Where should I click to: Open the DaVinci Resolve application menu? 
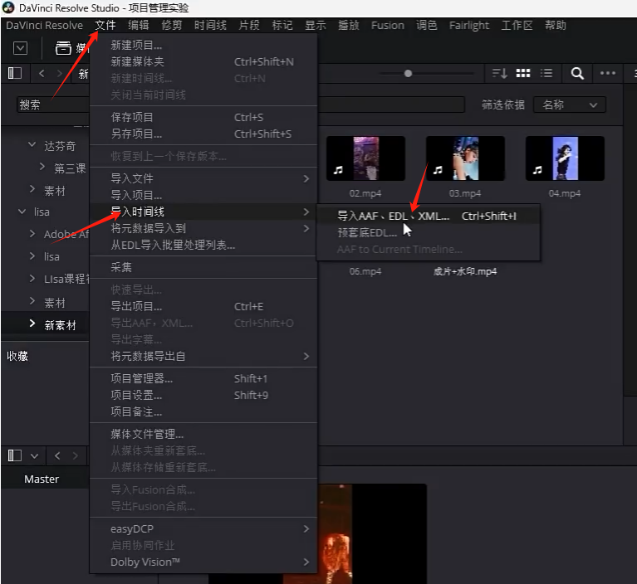44,25
